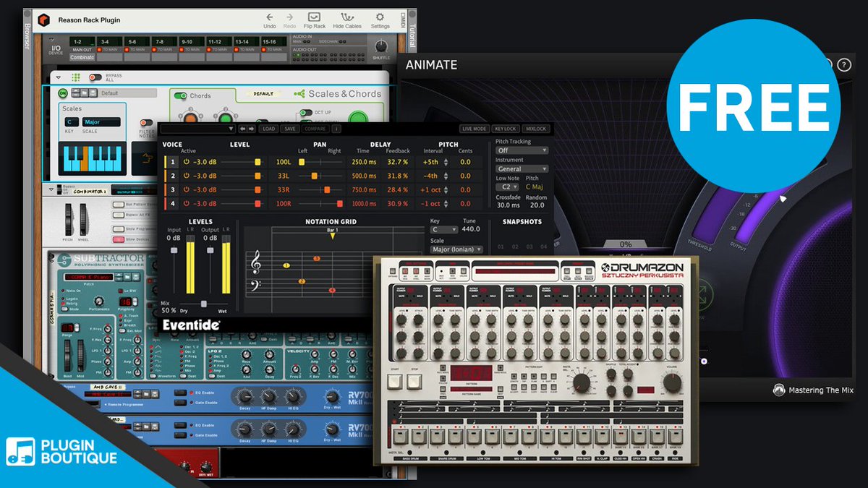This screenshot has width=868, height=488.
Task: Click previous preset arrow in Eventide plugin
Action: tap(243, 129)
